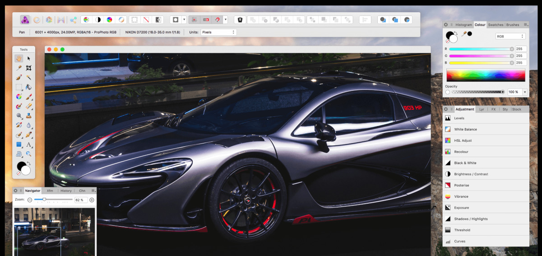Image resolution: width=542 pixels, height=256 pixels.
Task: Select the Zoom magnifier tool
Action: point(29,154)
